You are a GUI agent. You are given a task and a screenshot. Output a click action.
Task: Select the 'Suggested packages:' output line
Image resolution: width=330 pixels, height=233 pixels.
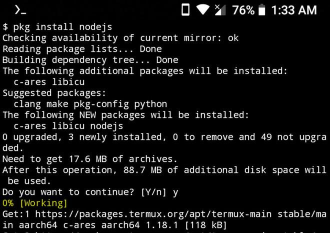54,93
